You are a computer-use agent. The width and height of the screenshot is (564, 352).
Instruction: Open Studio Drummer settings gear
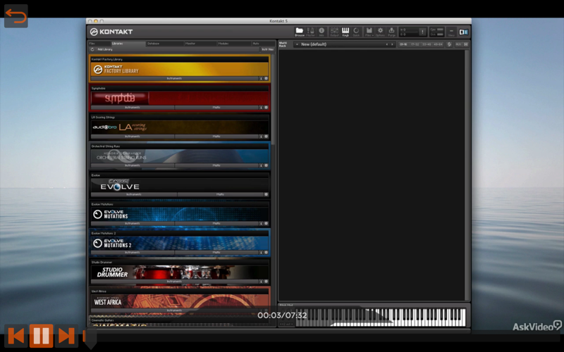tap(266, 282)
